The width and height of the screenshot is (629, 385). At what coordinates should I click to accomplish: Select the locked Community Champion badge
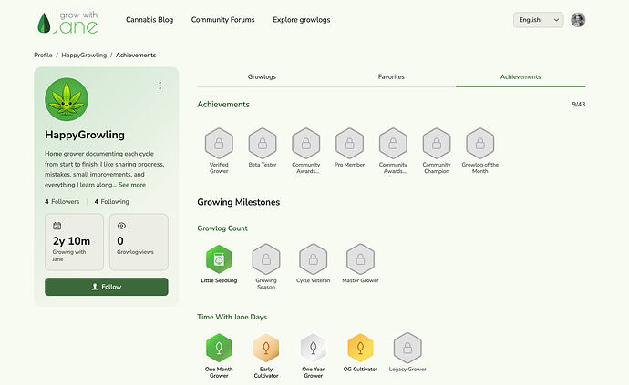pyautogui.click(x=437, y=144)
